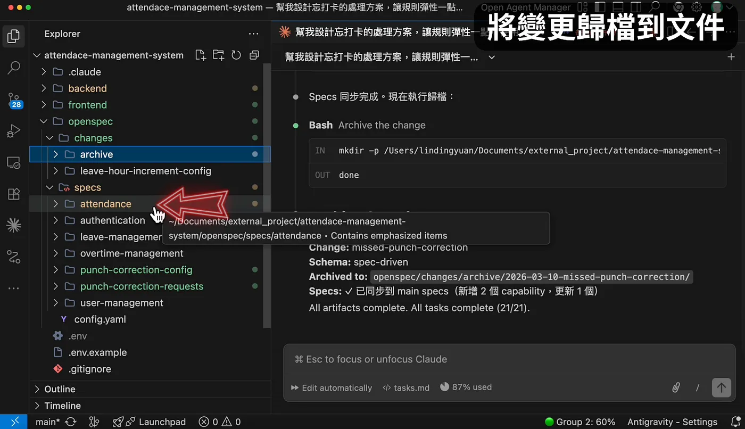
Task: Refresh the Explorer file tree
Action: pos(236,55)
